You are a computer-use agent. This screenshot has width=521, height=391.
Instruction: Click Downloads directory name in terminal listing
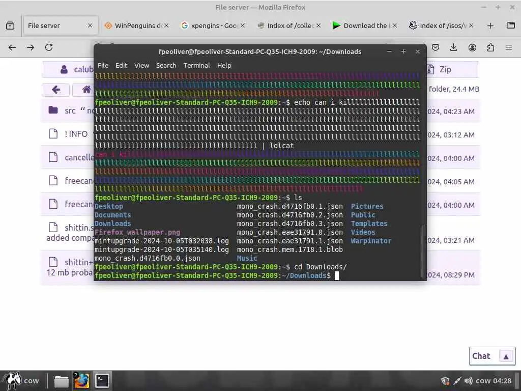point(112,224)
